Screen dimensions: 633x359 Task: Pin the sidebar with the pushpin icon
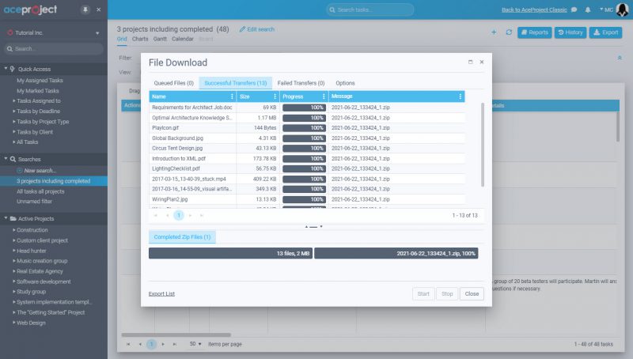(x=85, y=9)
